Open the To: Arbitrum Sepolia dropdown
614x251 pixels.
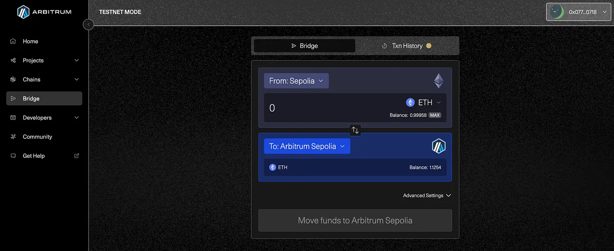(307, 146)
